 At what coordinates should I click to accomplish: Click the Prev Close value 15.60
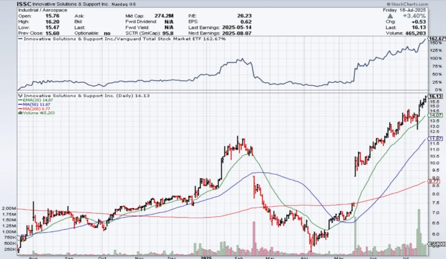tap(52, 33)
